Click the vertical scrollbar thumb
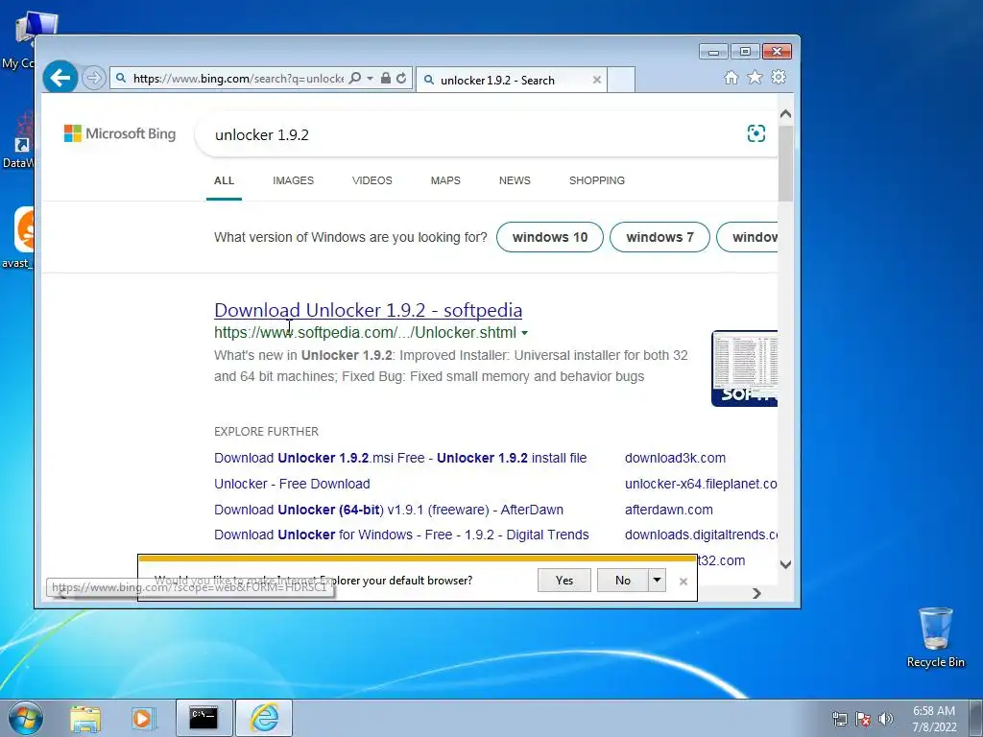 [785, 163]
